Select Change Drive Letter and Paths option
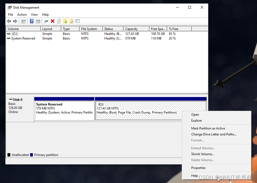The height and width of the screenshot is (183, 257). tap(214, 134)
